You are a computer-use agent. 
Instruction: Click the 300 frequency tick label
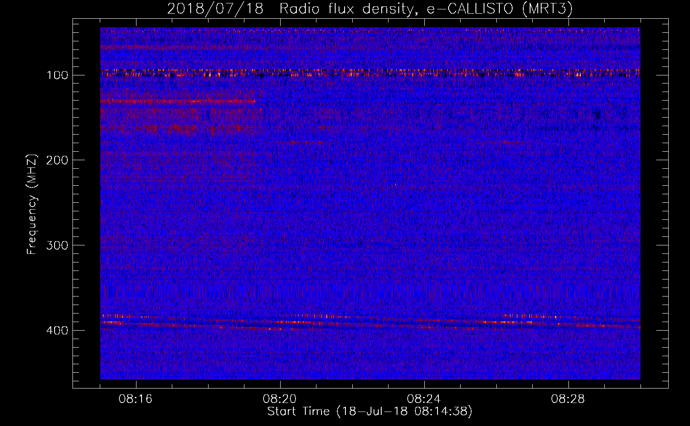[x=57, y=246]
